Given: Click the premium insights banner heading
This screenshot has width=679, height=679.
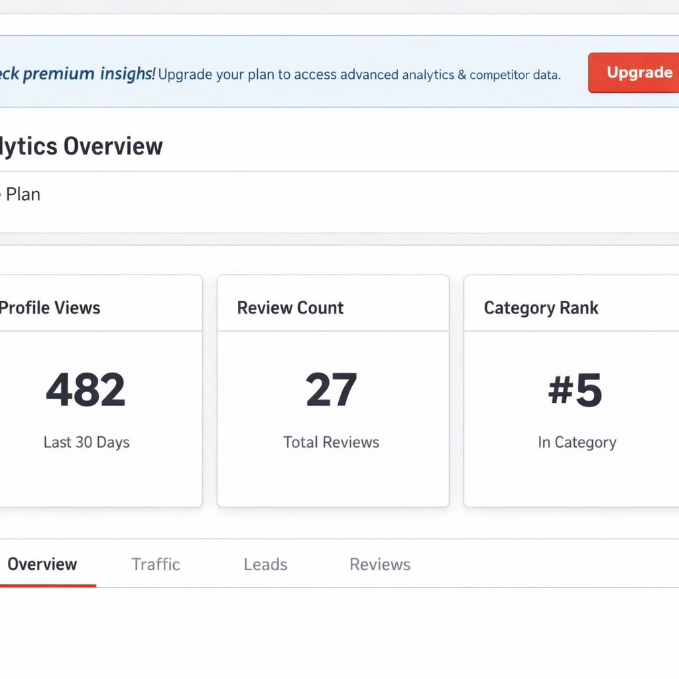Looking at the screenshot, I should (76, 74).
